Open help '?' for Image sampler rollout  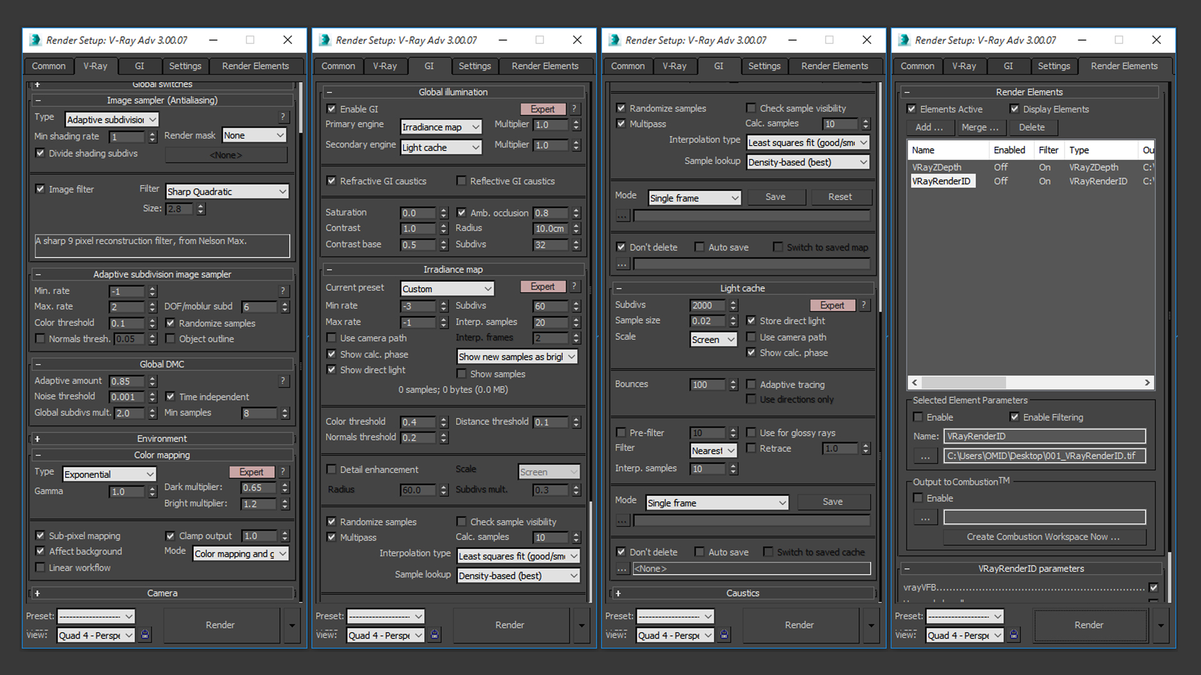coord(283,116)
